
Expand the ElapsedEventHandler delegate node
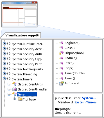pyautogui.click(x=9, y=89)
